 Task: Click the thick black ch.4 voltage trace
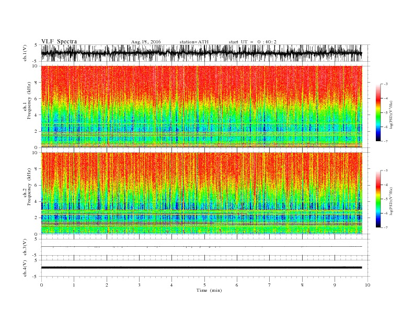tap(201, 268)
